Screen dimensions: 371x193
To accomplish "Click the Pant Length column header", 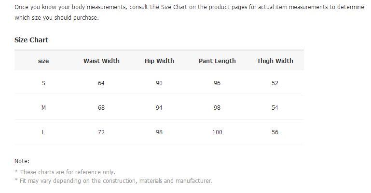I will coord(217,61).
